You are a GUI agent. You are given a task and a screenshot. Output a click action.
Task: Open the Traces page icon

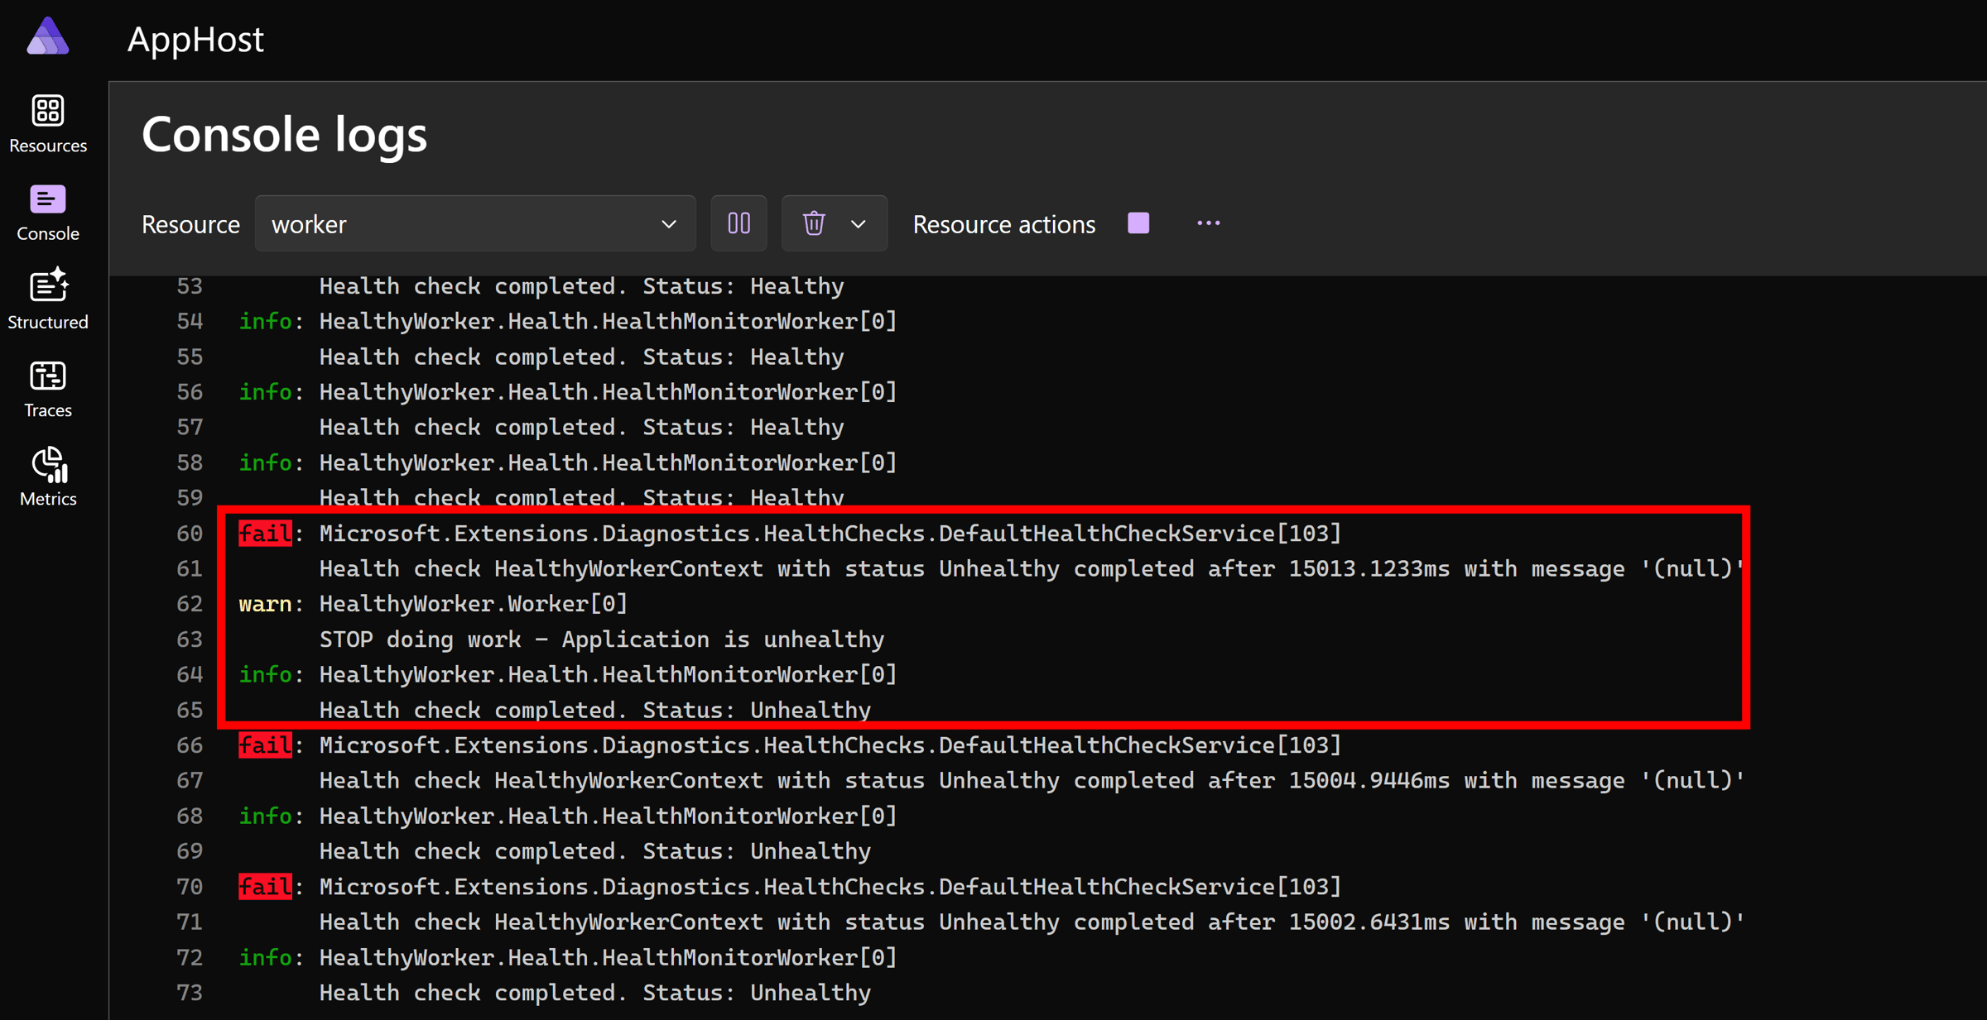(47, 376)
